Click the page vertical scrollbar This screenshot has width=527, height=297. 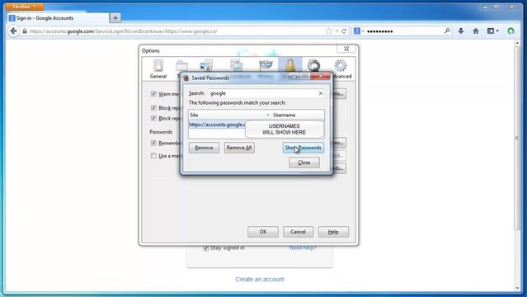(517, 138)
